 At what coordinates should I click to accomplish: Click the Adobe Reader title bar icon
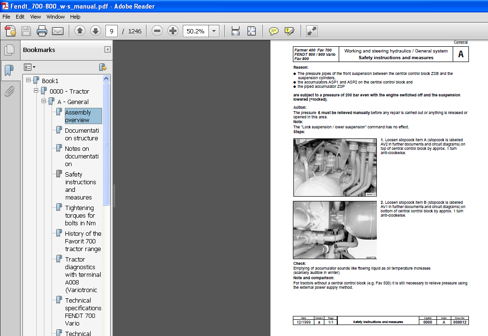5,6
